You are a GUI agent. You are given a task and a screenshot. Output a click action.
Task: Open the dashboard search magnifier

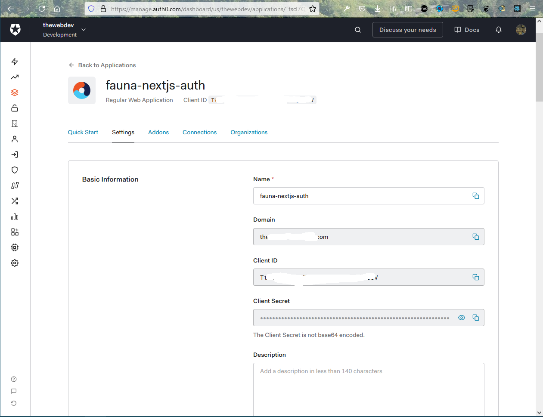[358, 30]
